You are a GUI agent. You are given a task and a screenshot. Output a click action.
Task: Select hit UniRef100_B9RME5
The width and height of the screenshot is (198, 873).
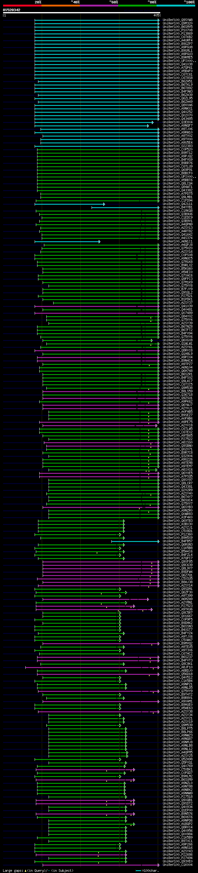178,58
